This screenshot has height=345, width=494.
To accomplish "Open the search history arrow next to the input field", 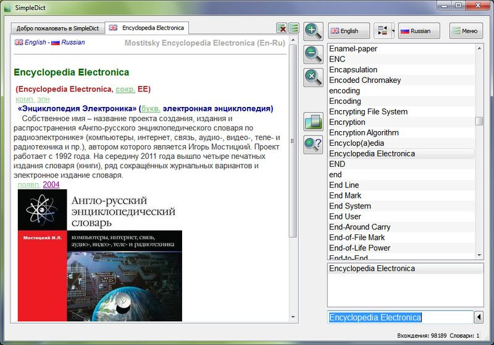I will pos(479,317).
